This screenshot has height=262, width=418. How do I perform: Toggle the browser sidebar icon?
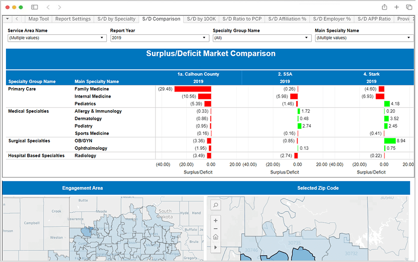[x=35, y=7]
